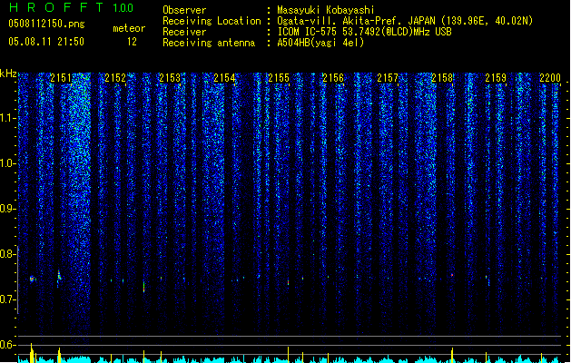Click the 2157 time marker
Screen dimensions: 571x363
pos(388,78)
